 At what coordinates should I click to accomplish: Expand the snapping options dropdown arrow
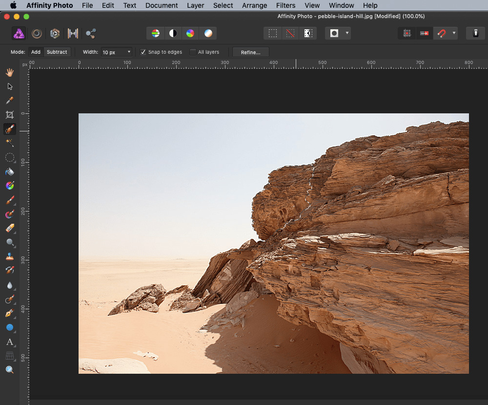[x=454, y=33]
